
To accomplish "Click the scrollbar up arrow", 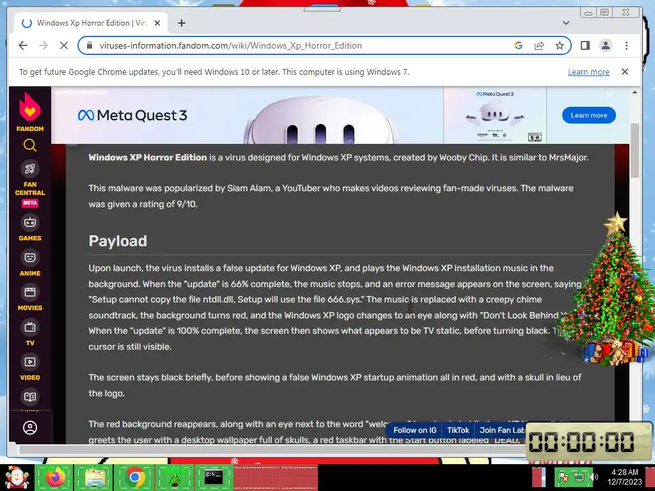I will click(x=635, y=92).
